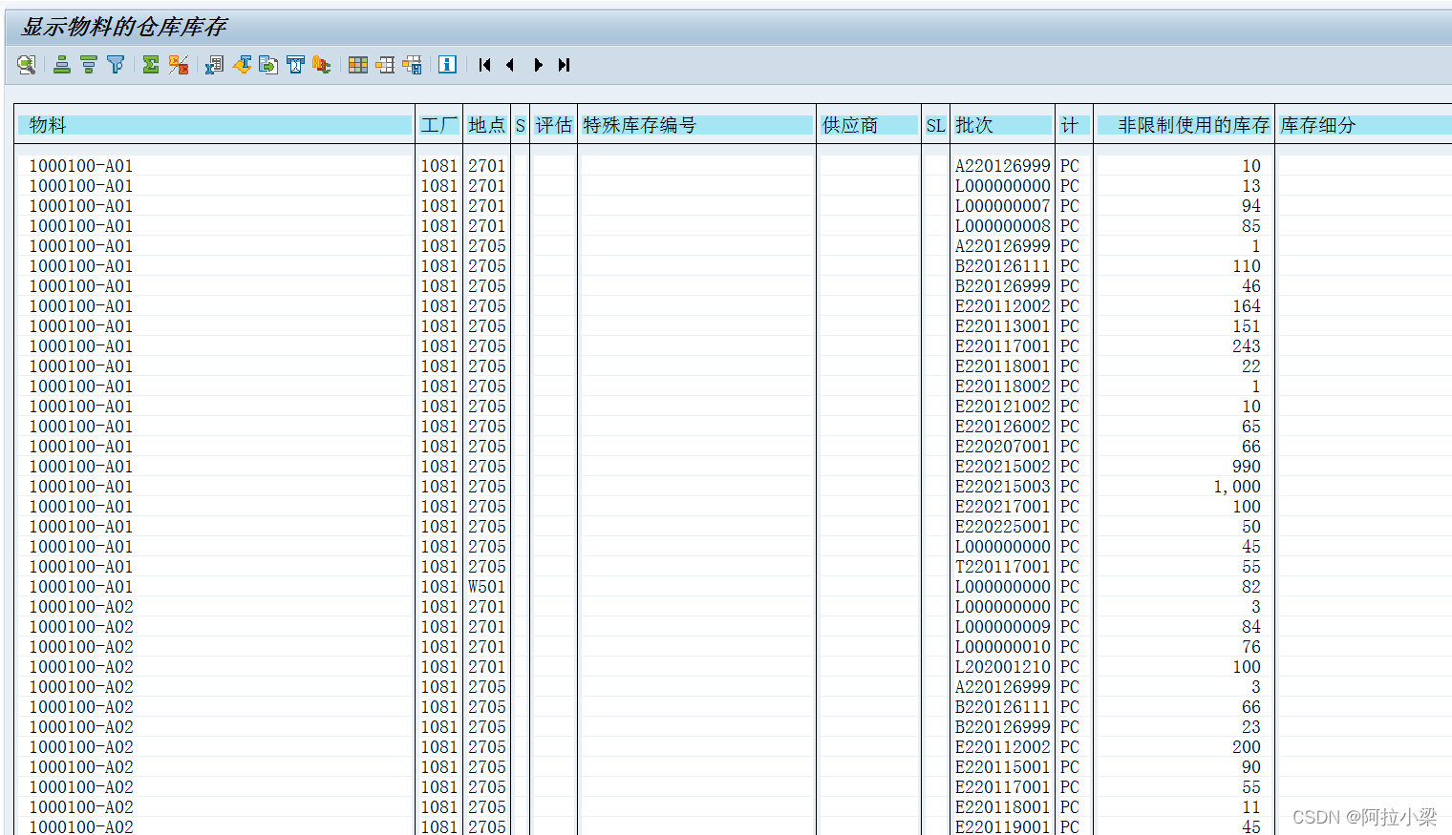Open the choose layout grid icon
This screenshot has height=835, width=1452.
coord(358,65)
